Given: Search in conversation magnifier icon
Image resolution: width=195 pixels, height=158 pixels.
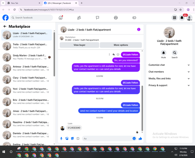Looking at the screenshot, I should (x=174, y=53).
